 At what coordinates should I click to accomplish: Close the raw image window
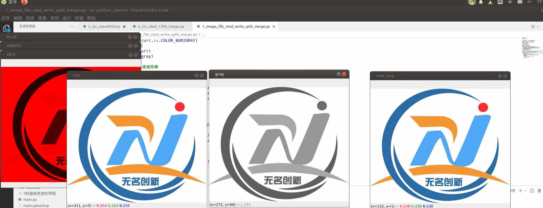pos(202,75)
